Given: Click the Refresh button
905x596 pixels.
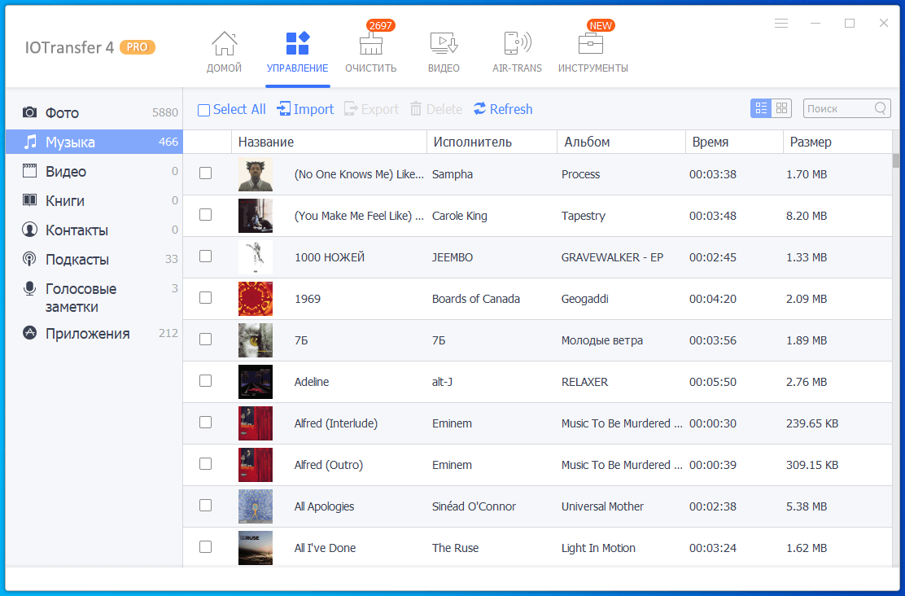Looking at the screenshot, I should coord(503,109).
